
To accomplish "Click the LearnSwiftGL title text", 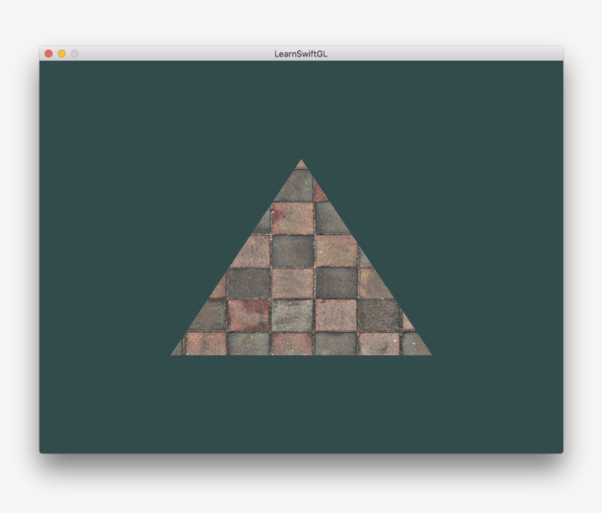I will pos(300,53).
